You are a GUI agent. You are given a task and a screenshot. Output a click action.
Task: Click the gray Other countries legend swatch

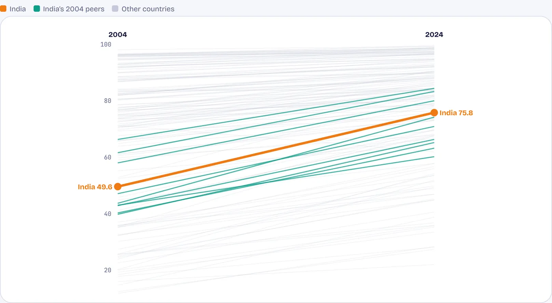(115, 9)
